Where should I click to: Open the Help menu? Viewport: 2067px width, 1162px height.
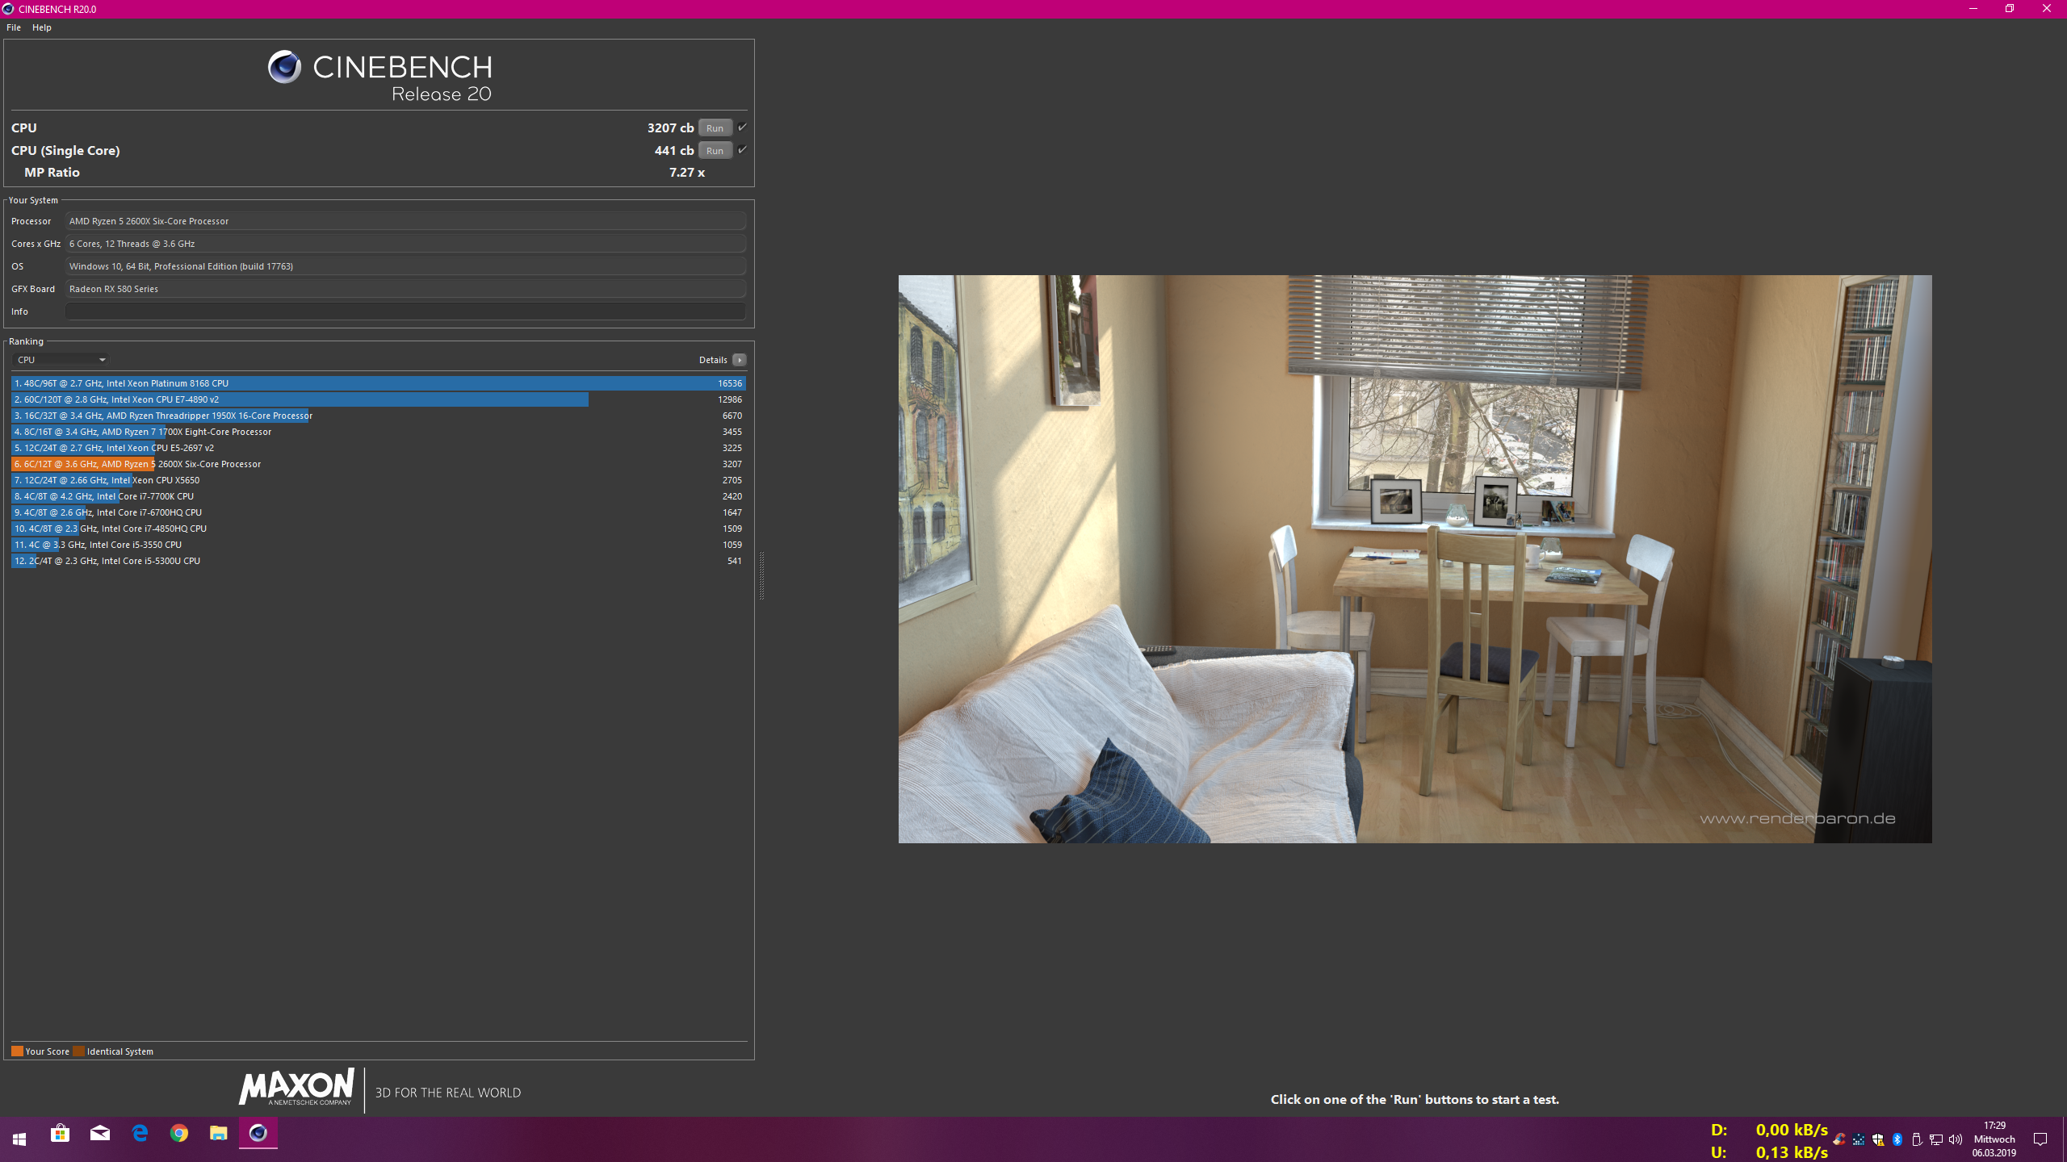click(41, 27)
